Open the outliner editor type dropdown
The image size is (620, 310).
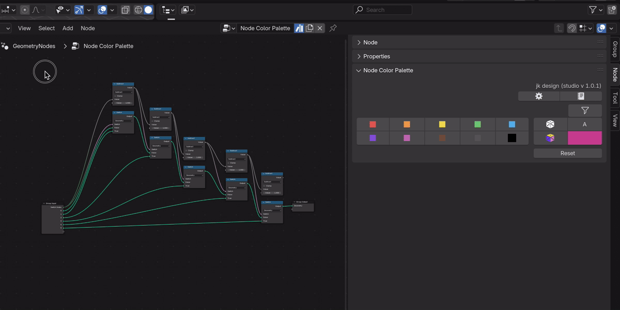coord(168,10)
